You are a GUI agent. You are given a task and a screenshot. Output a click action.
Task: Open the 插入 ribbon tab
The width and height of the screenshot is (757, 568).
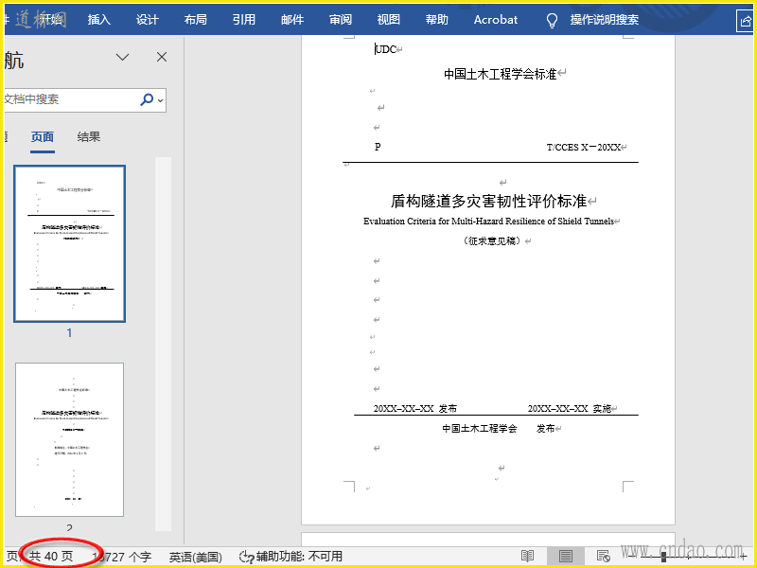tap(99, 20)
